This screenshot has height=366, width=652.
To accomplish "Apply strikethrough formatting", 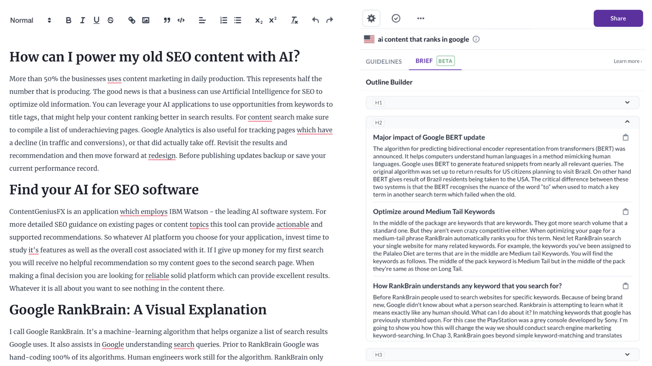I will [x=111, y=20].
